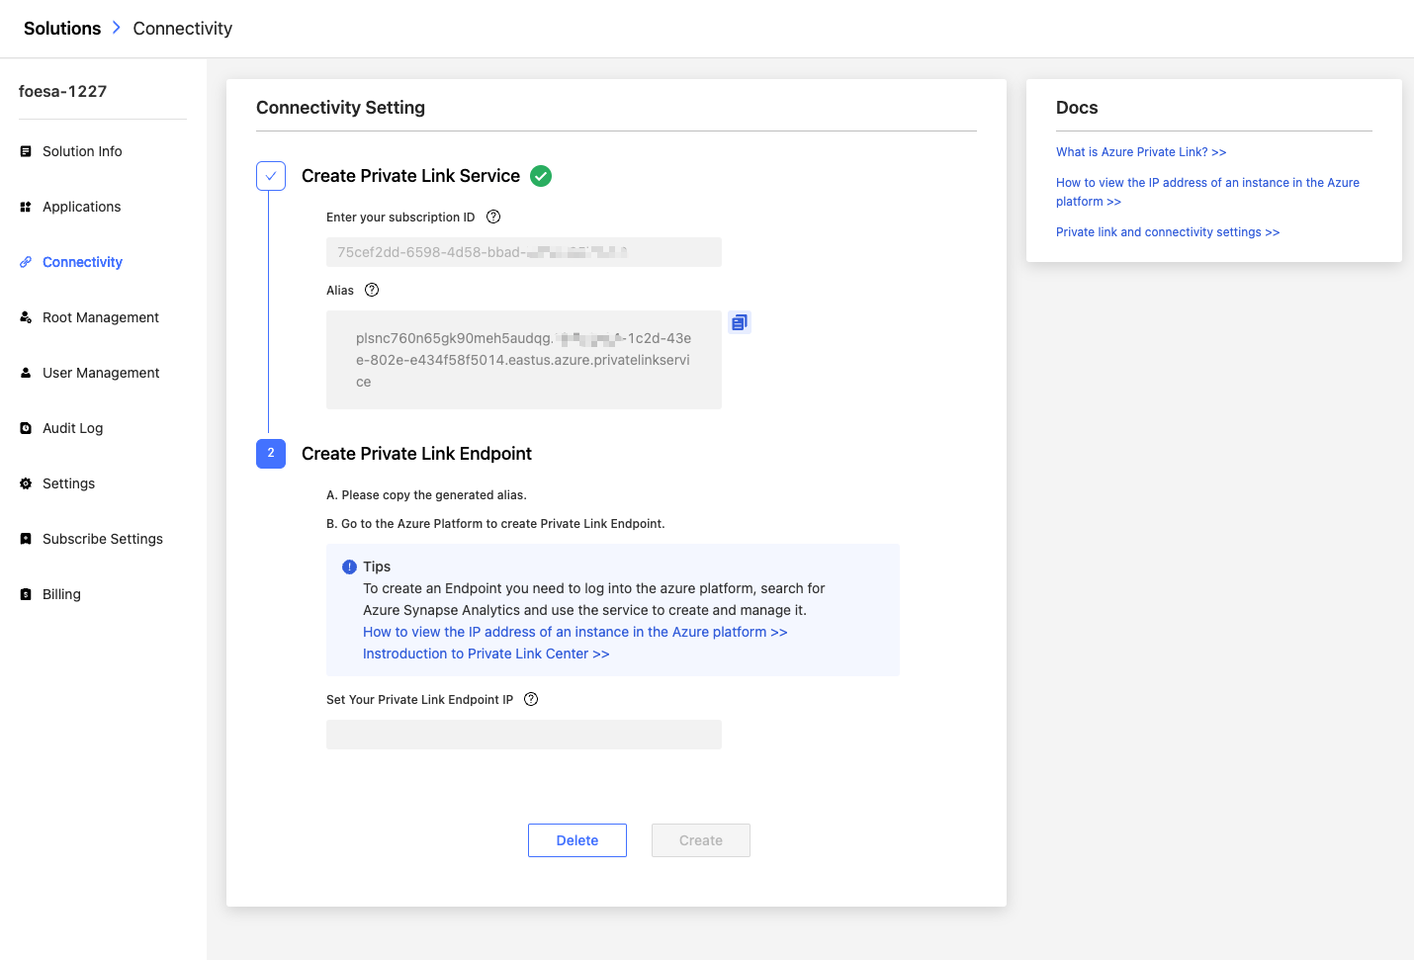Viewport: 1414px width, 960px height.
Task: Open 'What is Azure Private Link?' doc
Action: click(x=1141, y=152)
